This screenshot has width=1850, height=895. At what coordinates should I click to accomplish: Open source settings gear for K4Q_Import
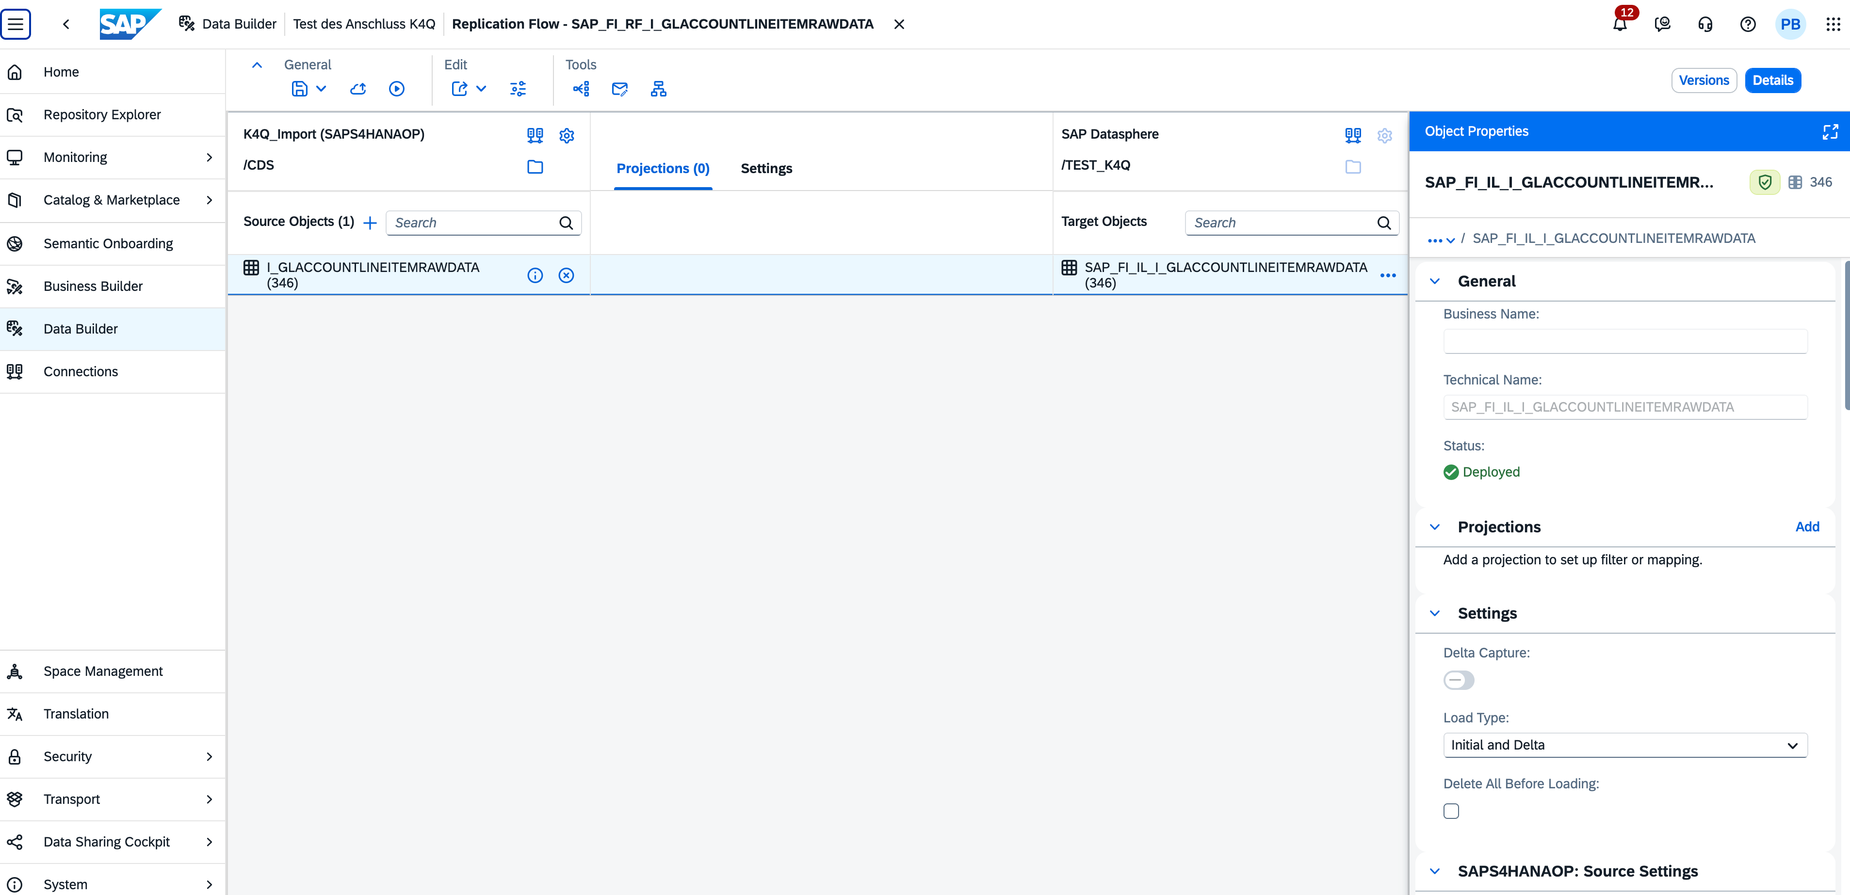pyautogui.click(x=567, y=135)
